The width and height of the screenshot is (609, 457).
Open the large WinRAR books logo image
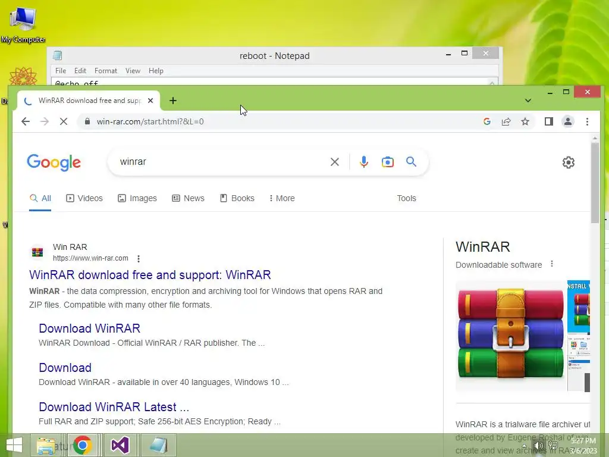tap(511, 335)
